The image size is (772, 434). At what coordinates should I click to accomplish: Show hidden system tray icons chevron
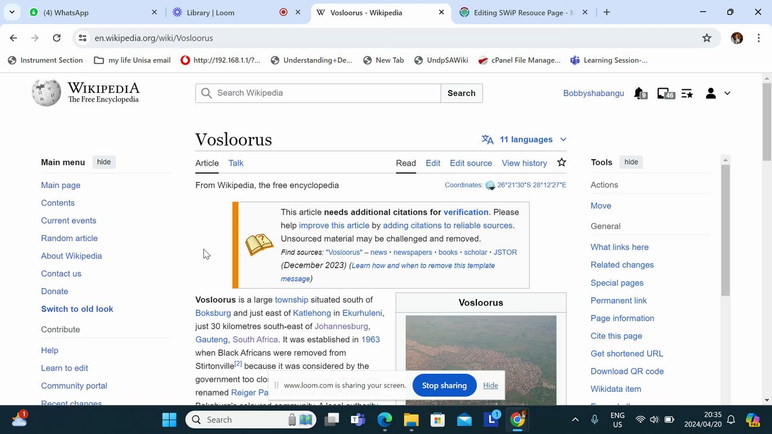tap(575, 420)
